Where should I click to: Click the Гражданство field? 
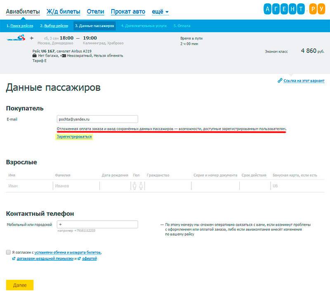click(168, 186)
